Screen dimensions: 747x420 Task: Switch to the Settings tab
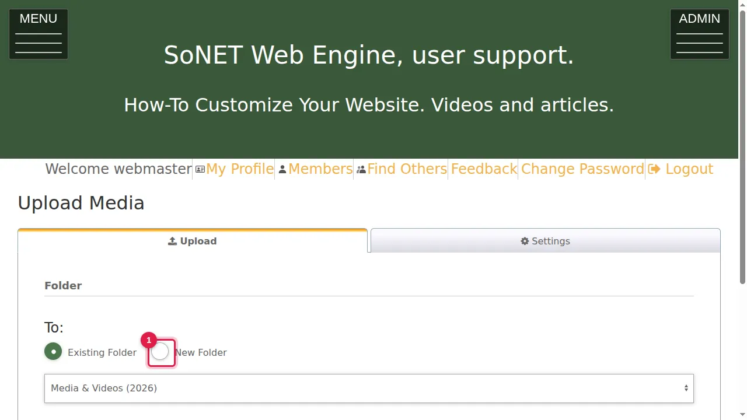pyautogui.click(x=545, y=241)
